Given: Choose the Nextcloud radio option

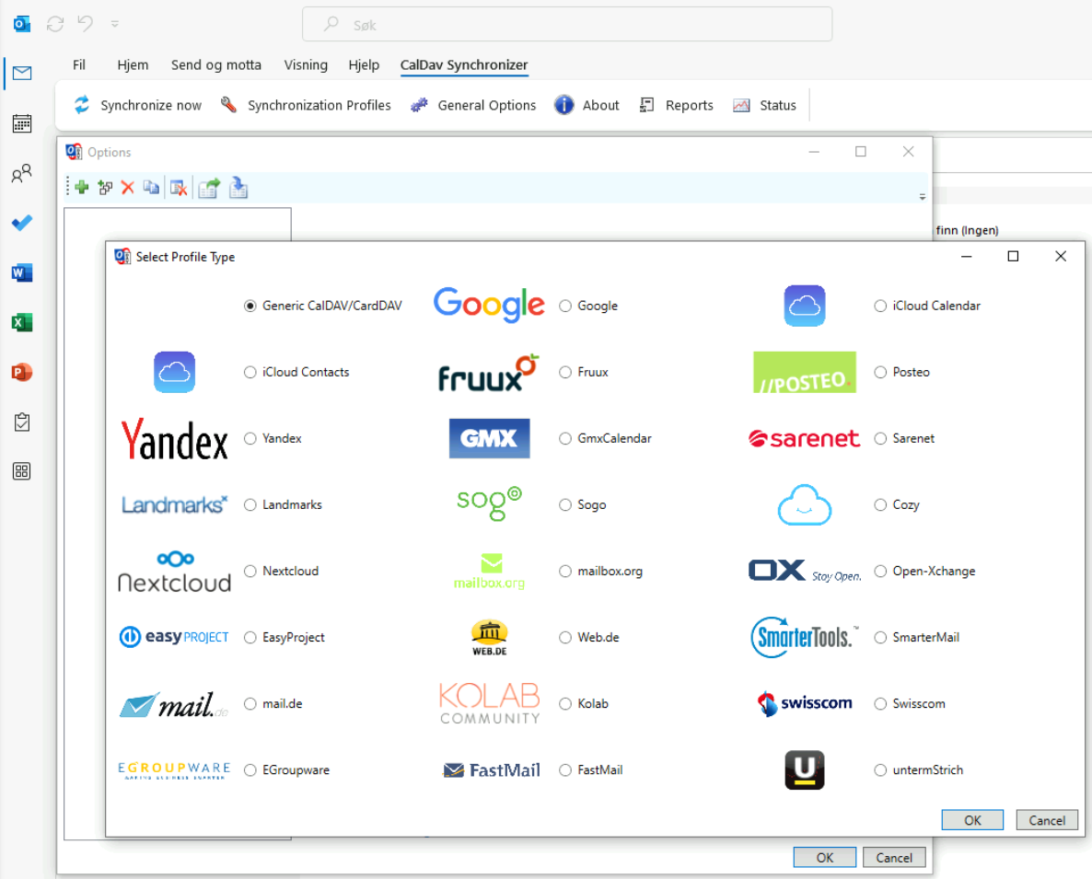Looking at the screenshot, I should click(x=250, y=571).
